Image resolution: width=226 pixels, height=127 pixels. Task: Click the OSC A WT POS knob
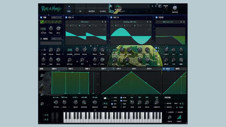click(x=70, y=60)
